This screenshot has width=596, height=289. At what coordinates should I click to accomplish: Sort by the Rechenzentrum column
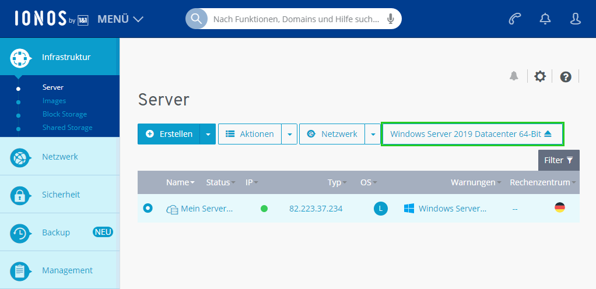point(543,183)
